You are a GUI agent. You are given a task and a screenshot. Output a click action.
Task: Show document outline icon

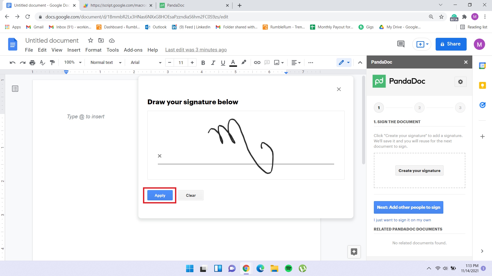[15, 89]
